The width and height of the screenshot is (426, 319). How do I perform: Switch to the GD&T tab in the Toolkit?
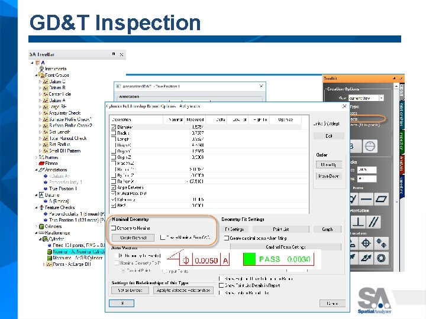[401, 90]
